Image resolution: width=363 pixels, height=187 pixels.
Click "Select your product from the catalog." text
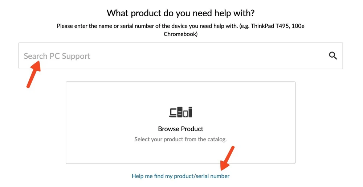180,139
